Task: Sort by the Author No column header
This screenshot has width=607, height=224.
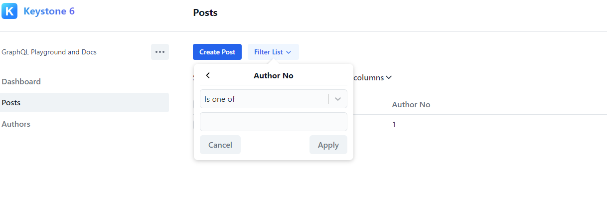Action: coord(411,105)
